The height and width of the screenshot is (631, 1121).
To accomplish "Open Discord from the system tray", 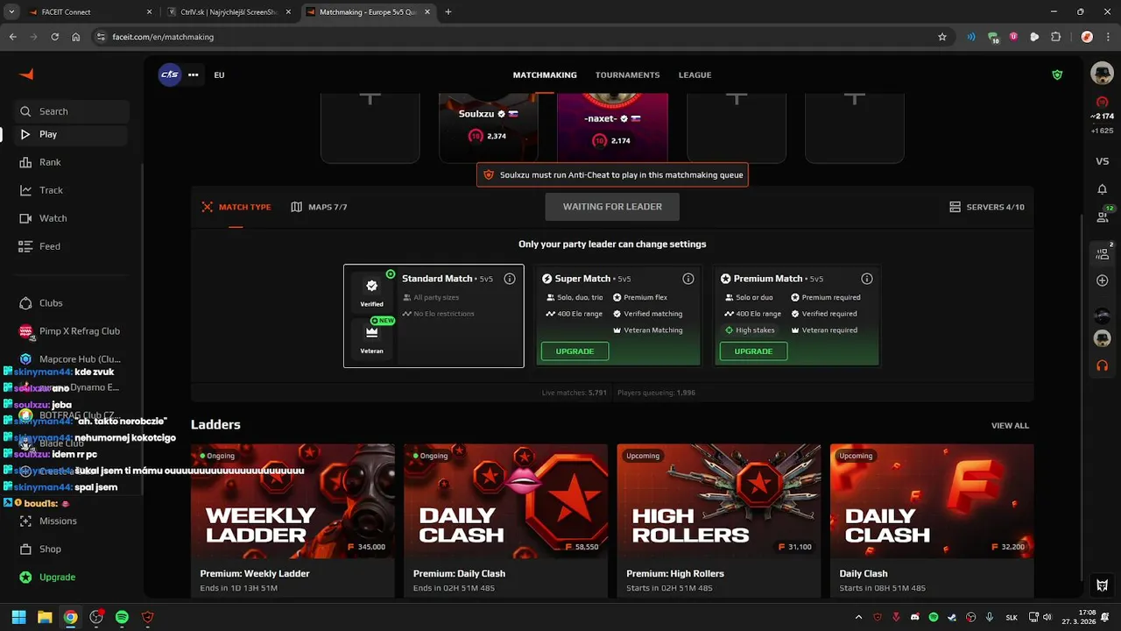I will click(x=915, y=617).
